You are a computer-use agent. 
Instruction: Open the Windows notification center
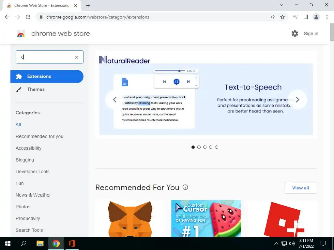tap(323, 243)
